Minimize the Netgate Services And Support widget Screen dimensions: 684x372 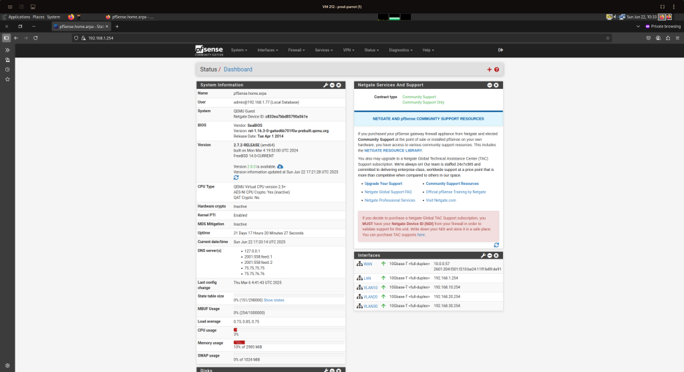pos(490,85)
